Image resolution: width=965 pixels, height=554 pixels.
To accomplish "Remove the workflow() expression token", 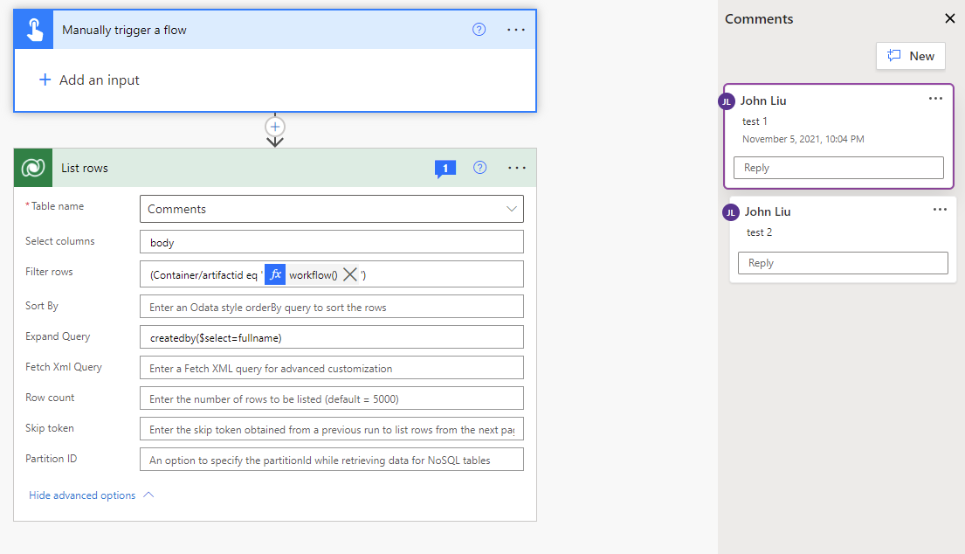I will pyautogui.click(x=350, y=274).
